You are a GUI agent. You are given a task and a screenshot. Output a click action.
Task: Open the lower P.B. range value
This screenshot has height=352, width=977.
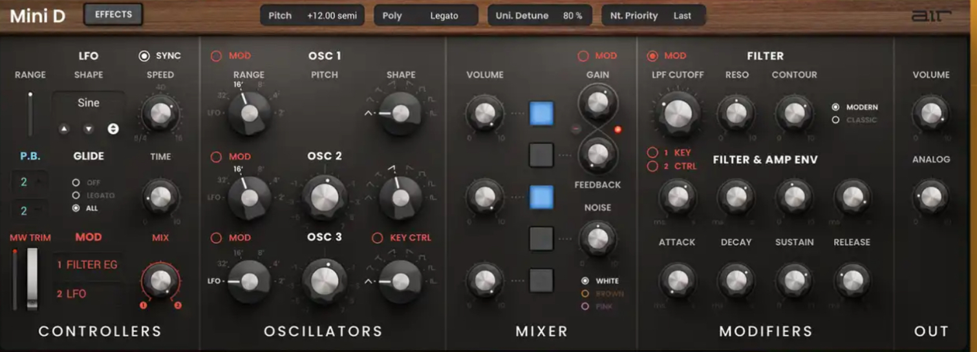click(x=29, y=211)
